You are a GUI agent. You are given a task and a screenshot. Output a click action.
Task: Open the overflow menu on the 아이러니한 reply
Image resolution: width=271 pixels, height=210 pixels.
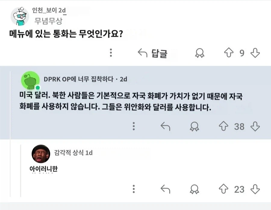tap(133, 190)
